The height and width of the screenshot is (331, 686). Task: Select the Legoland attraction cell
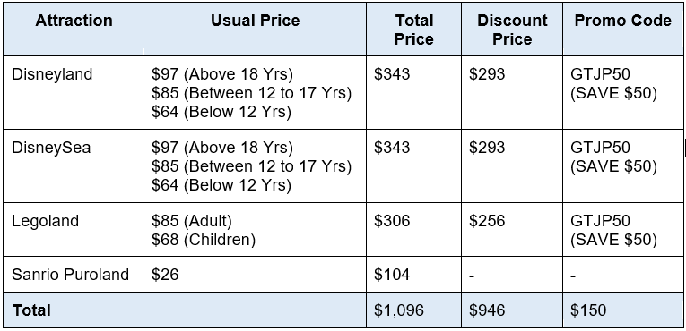click(74, 229)
